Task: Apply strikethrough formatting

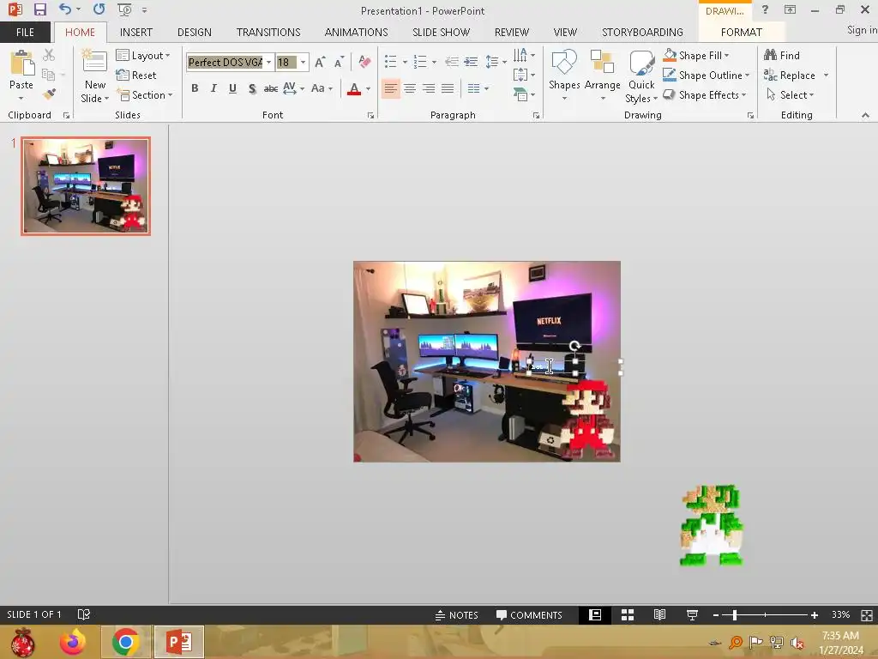Action: (270, 88)
